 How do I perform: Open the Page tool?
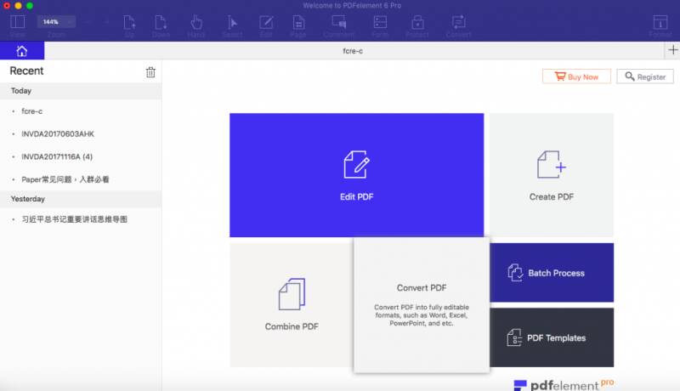298,23
